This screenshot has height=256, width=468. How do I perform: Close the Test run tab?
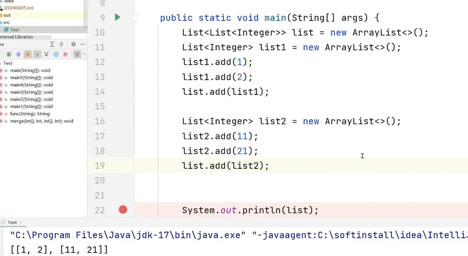pyautogui.click(x=21, y=222)
